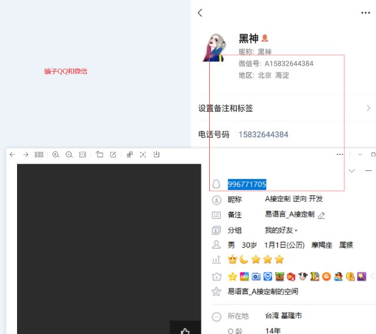Click the yellow Qzone star badge
376x334 pixels.
(x=233, y=276)
